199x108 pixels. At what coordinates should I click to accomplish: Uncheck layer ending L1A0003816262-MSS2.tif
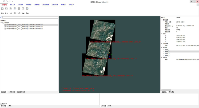[x=5, y=27]
